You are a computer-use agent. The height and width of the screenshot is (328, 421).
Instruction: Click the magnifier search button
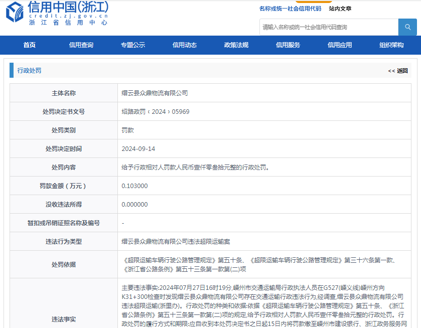pos(407,27)
